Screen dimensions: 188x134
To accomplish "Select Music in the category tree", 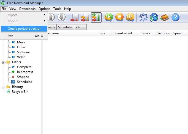I will (x=21, y=42).
